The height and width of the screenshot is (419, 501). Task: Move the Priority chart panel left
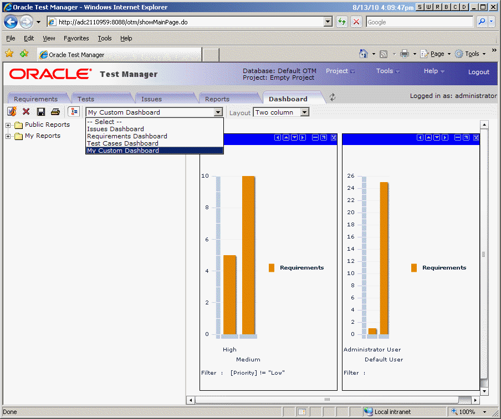click(278, 137)
